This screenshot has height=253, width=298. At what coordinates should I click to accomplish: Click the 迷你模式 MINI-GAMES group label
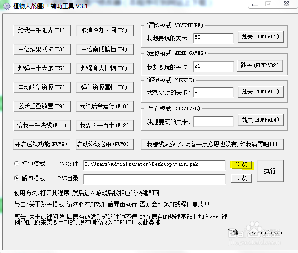[x=176, y=53]
